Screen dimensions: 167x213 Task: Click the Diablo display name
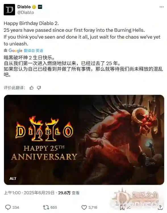click(x=24, y=7)
